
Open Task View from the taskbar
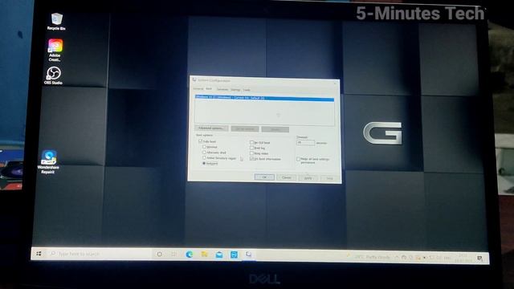pyautogui.click(x=173, y=254)
